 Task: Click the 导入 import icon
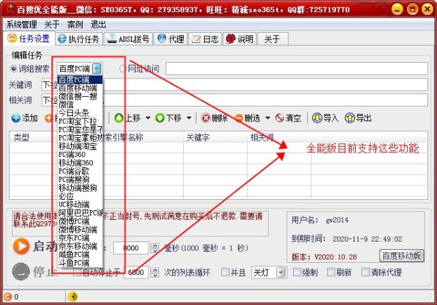317,118
